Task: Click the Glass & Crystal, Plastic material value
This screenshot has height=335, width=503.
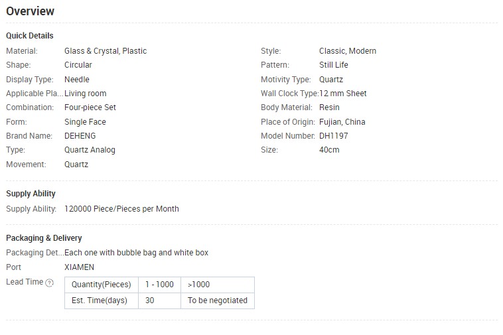Action: pyautogui.click(x=106, y=51)
